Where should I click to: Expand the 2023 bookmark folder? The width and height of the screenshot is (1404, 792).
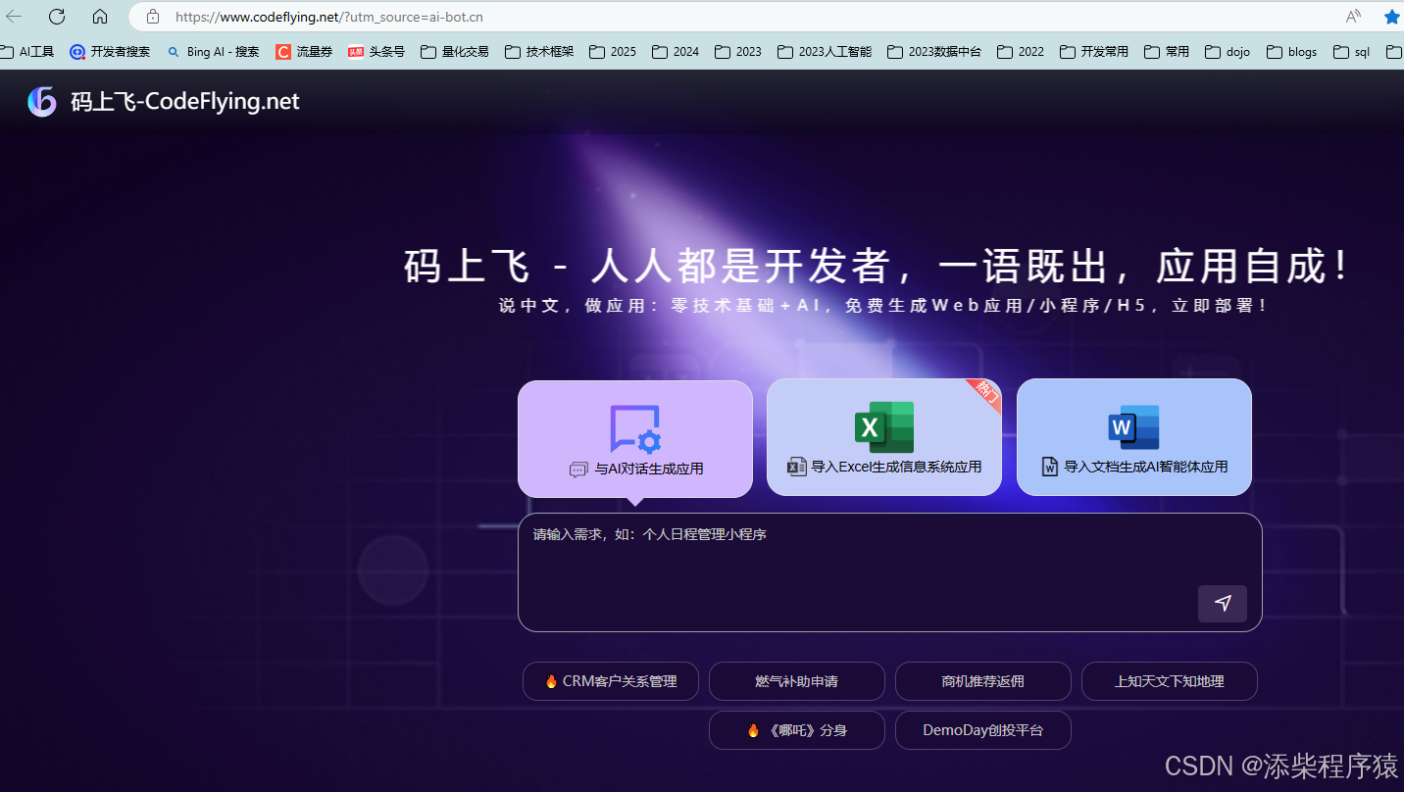pyautogui.click(x=738, y=52)
